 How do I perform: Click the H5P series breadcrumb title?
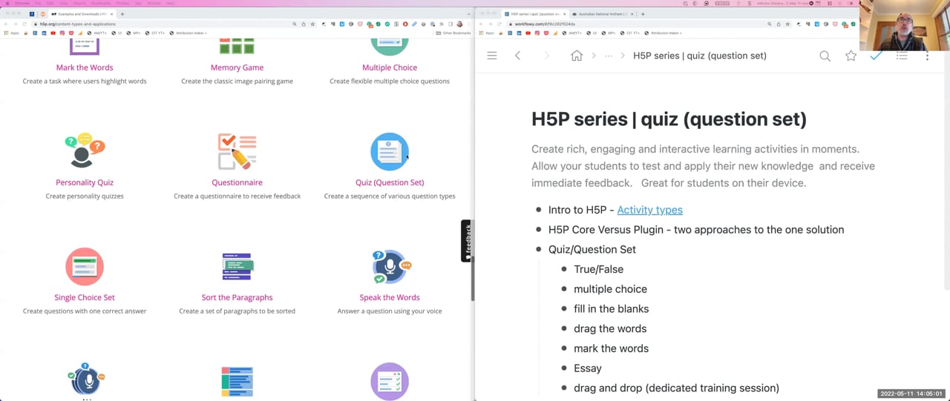700,56
